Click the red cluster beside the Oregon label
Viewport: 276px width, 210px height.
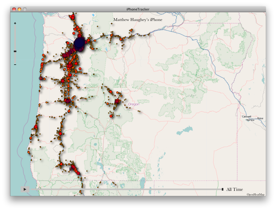click(x=117, y=102)
